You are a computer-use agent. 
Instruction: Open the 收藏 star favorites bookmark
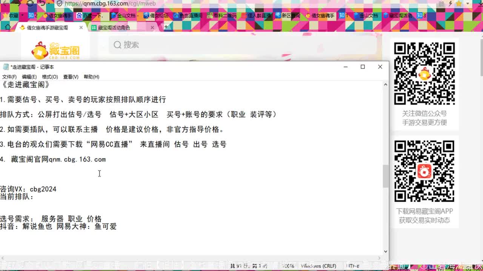(x=11, y=16)
